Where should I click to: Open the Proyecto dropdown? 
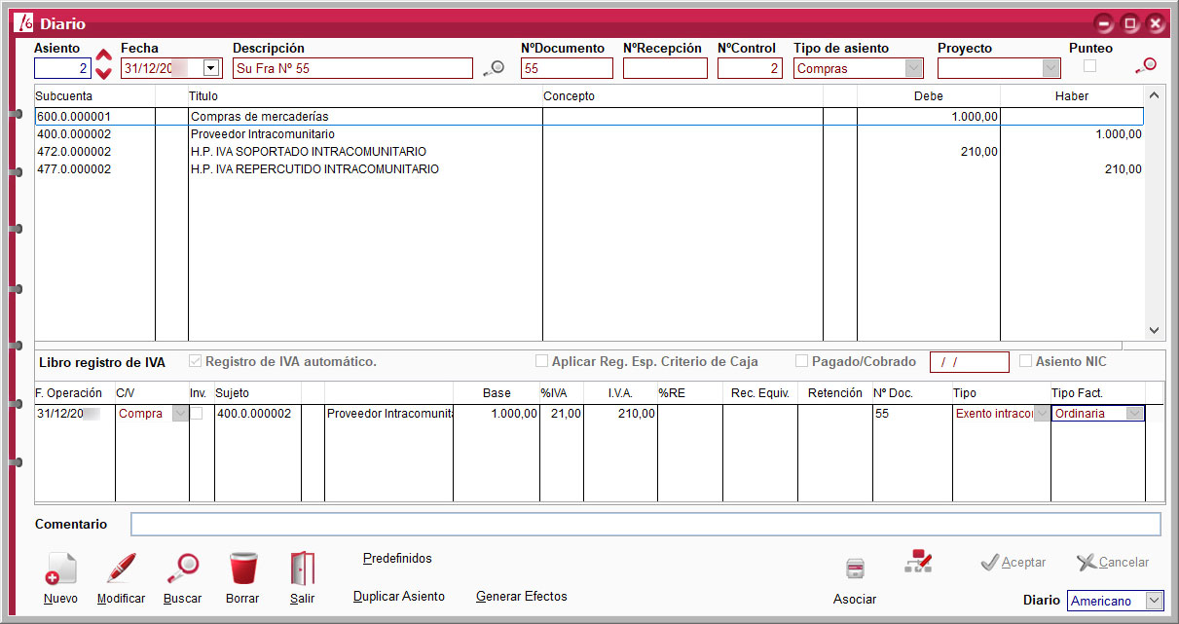(1050, 68)
